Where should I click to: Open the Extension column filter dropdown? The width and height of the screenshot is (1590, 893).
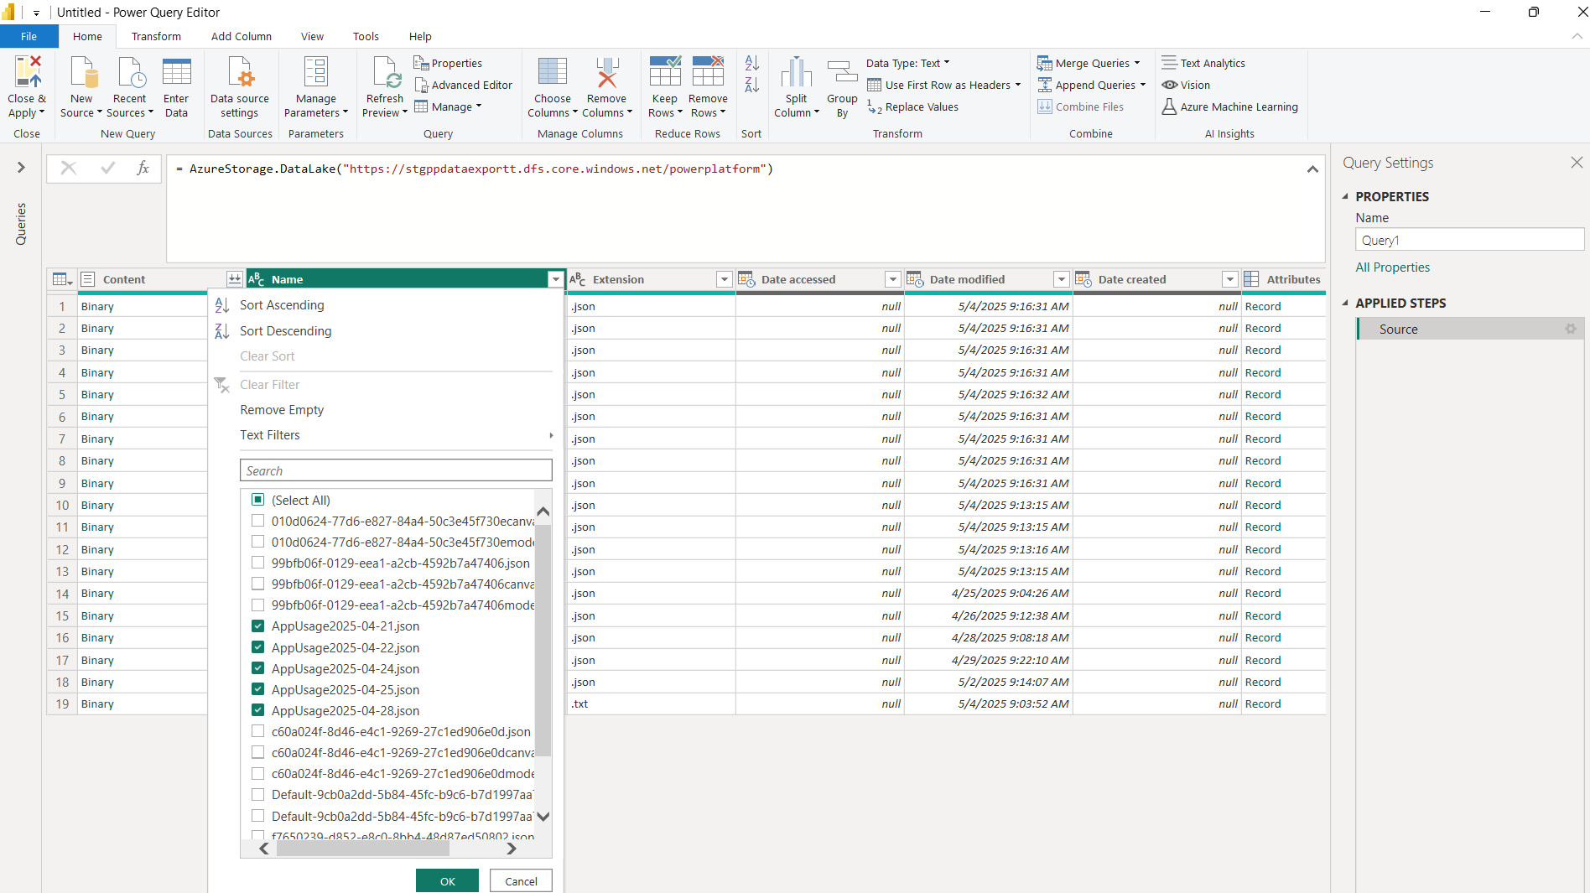pos(724,279)
